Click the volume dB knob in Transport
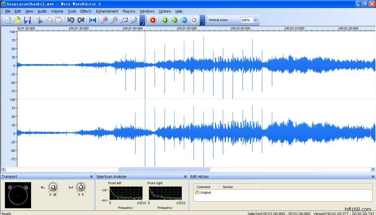 53,187
